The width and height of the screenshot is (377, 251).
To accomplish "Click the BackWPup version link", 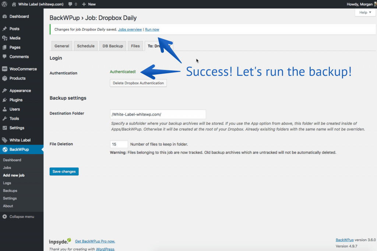I will (345, 240).
